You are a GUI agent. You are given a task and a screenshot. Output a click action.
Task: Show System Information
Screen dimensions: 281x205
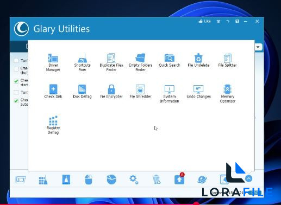point(170,94)
